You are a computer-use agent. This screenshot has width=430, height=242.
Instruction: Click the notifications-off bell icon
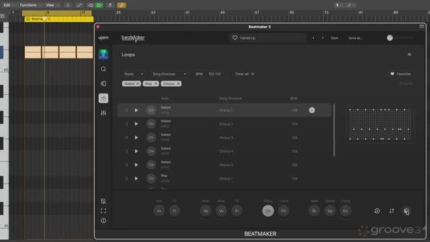coord(103,201)
